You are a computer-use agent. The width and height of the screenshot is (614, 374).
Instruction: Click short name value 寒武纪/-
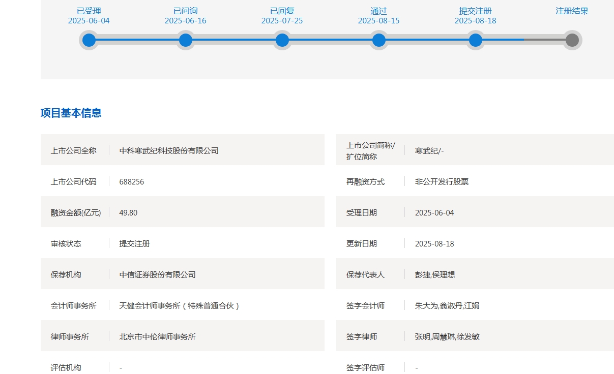[429, 150]
